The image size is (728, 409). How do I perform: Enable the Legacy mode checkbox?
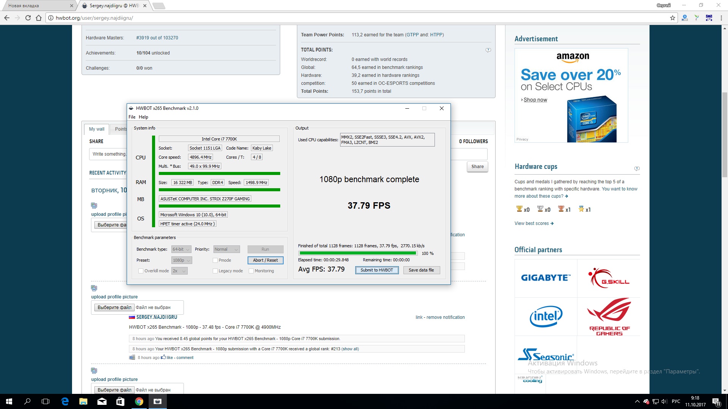(x=215, y=271)
